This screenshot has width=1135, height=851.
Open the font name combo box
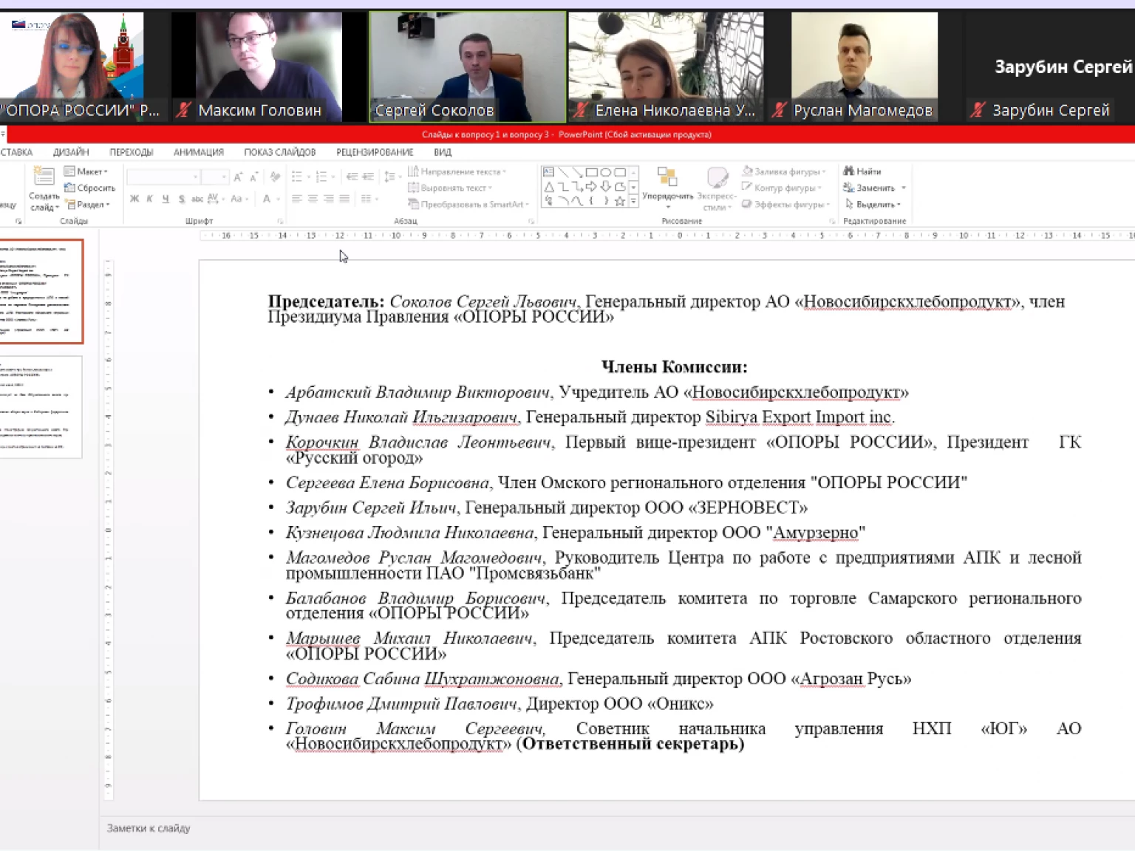pyautogui.click(x=163, y=177)
